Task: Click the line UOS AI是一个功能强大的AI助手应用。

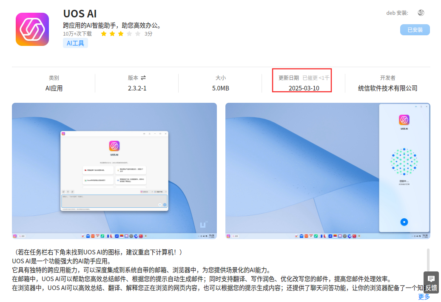Action: [61, 261]
